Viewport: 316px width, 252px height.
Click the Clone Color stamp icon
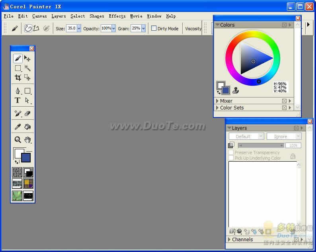click(236, 90)
